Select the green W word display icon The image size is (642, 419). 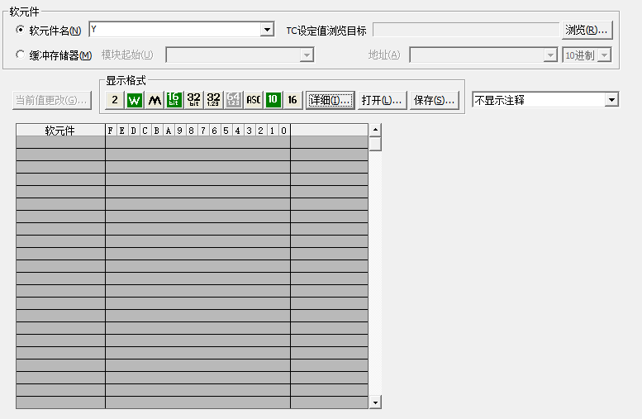point(134,100)
